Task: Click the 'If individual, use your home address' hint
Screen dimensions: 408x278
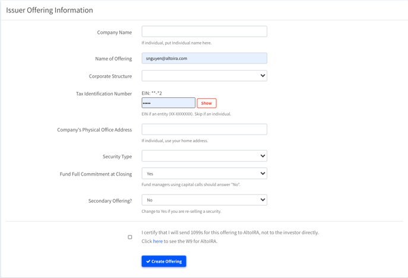Action: (x=175, y=141)
